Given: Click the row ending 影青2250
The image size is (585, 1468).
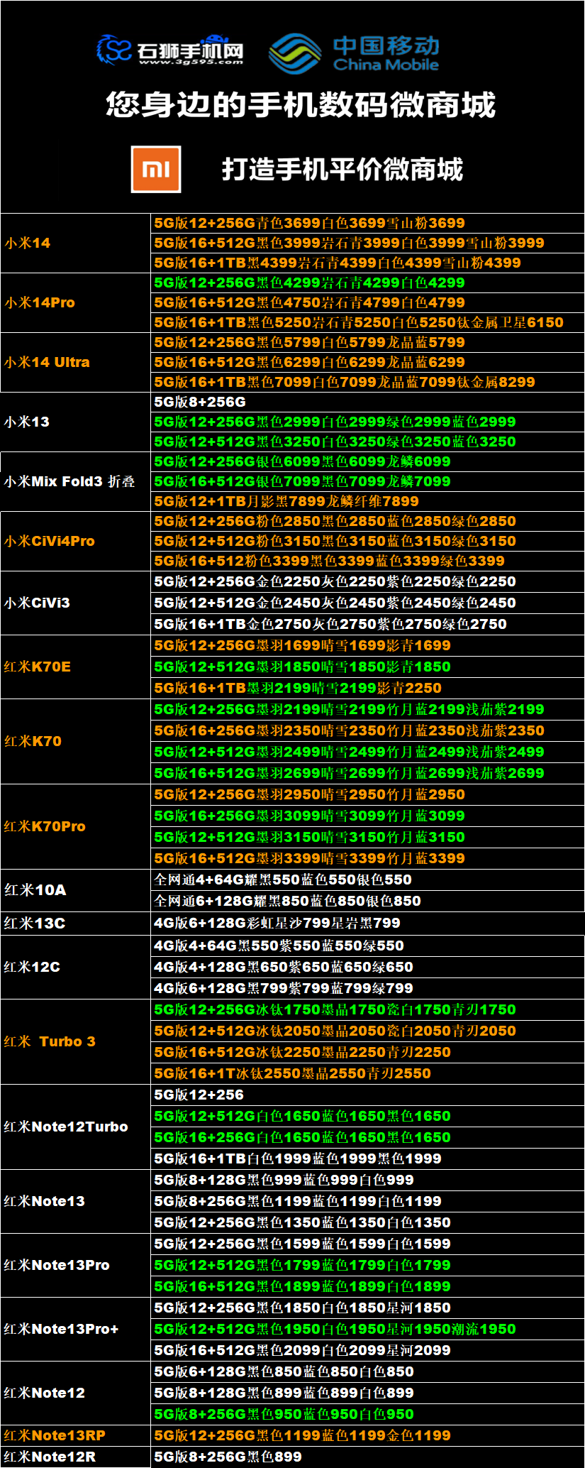Looking at the screenshot, I should [x=368, y=688].
